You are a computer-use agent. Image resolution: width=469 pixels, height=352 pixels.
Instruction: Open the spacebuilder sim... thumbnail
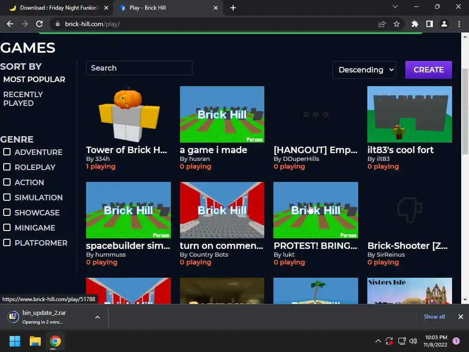[x=128, y=210]
